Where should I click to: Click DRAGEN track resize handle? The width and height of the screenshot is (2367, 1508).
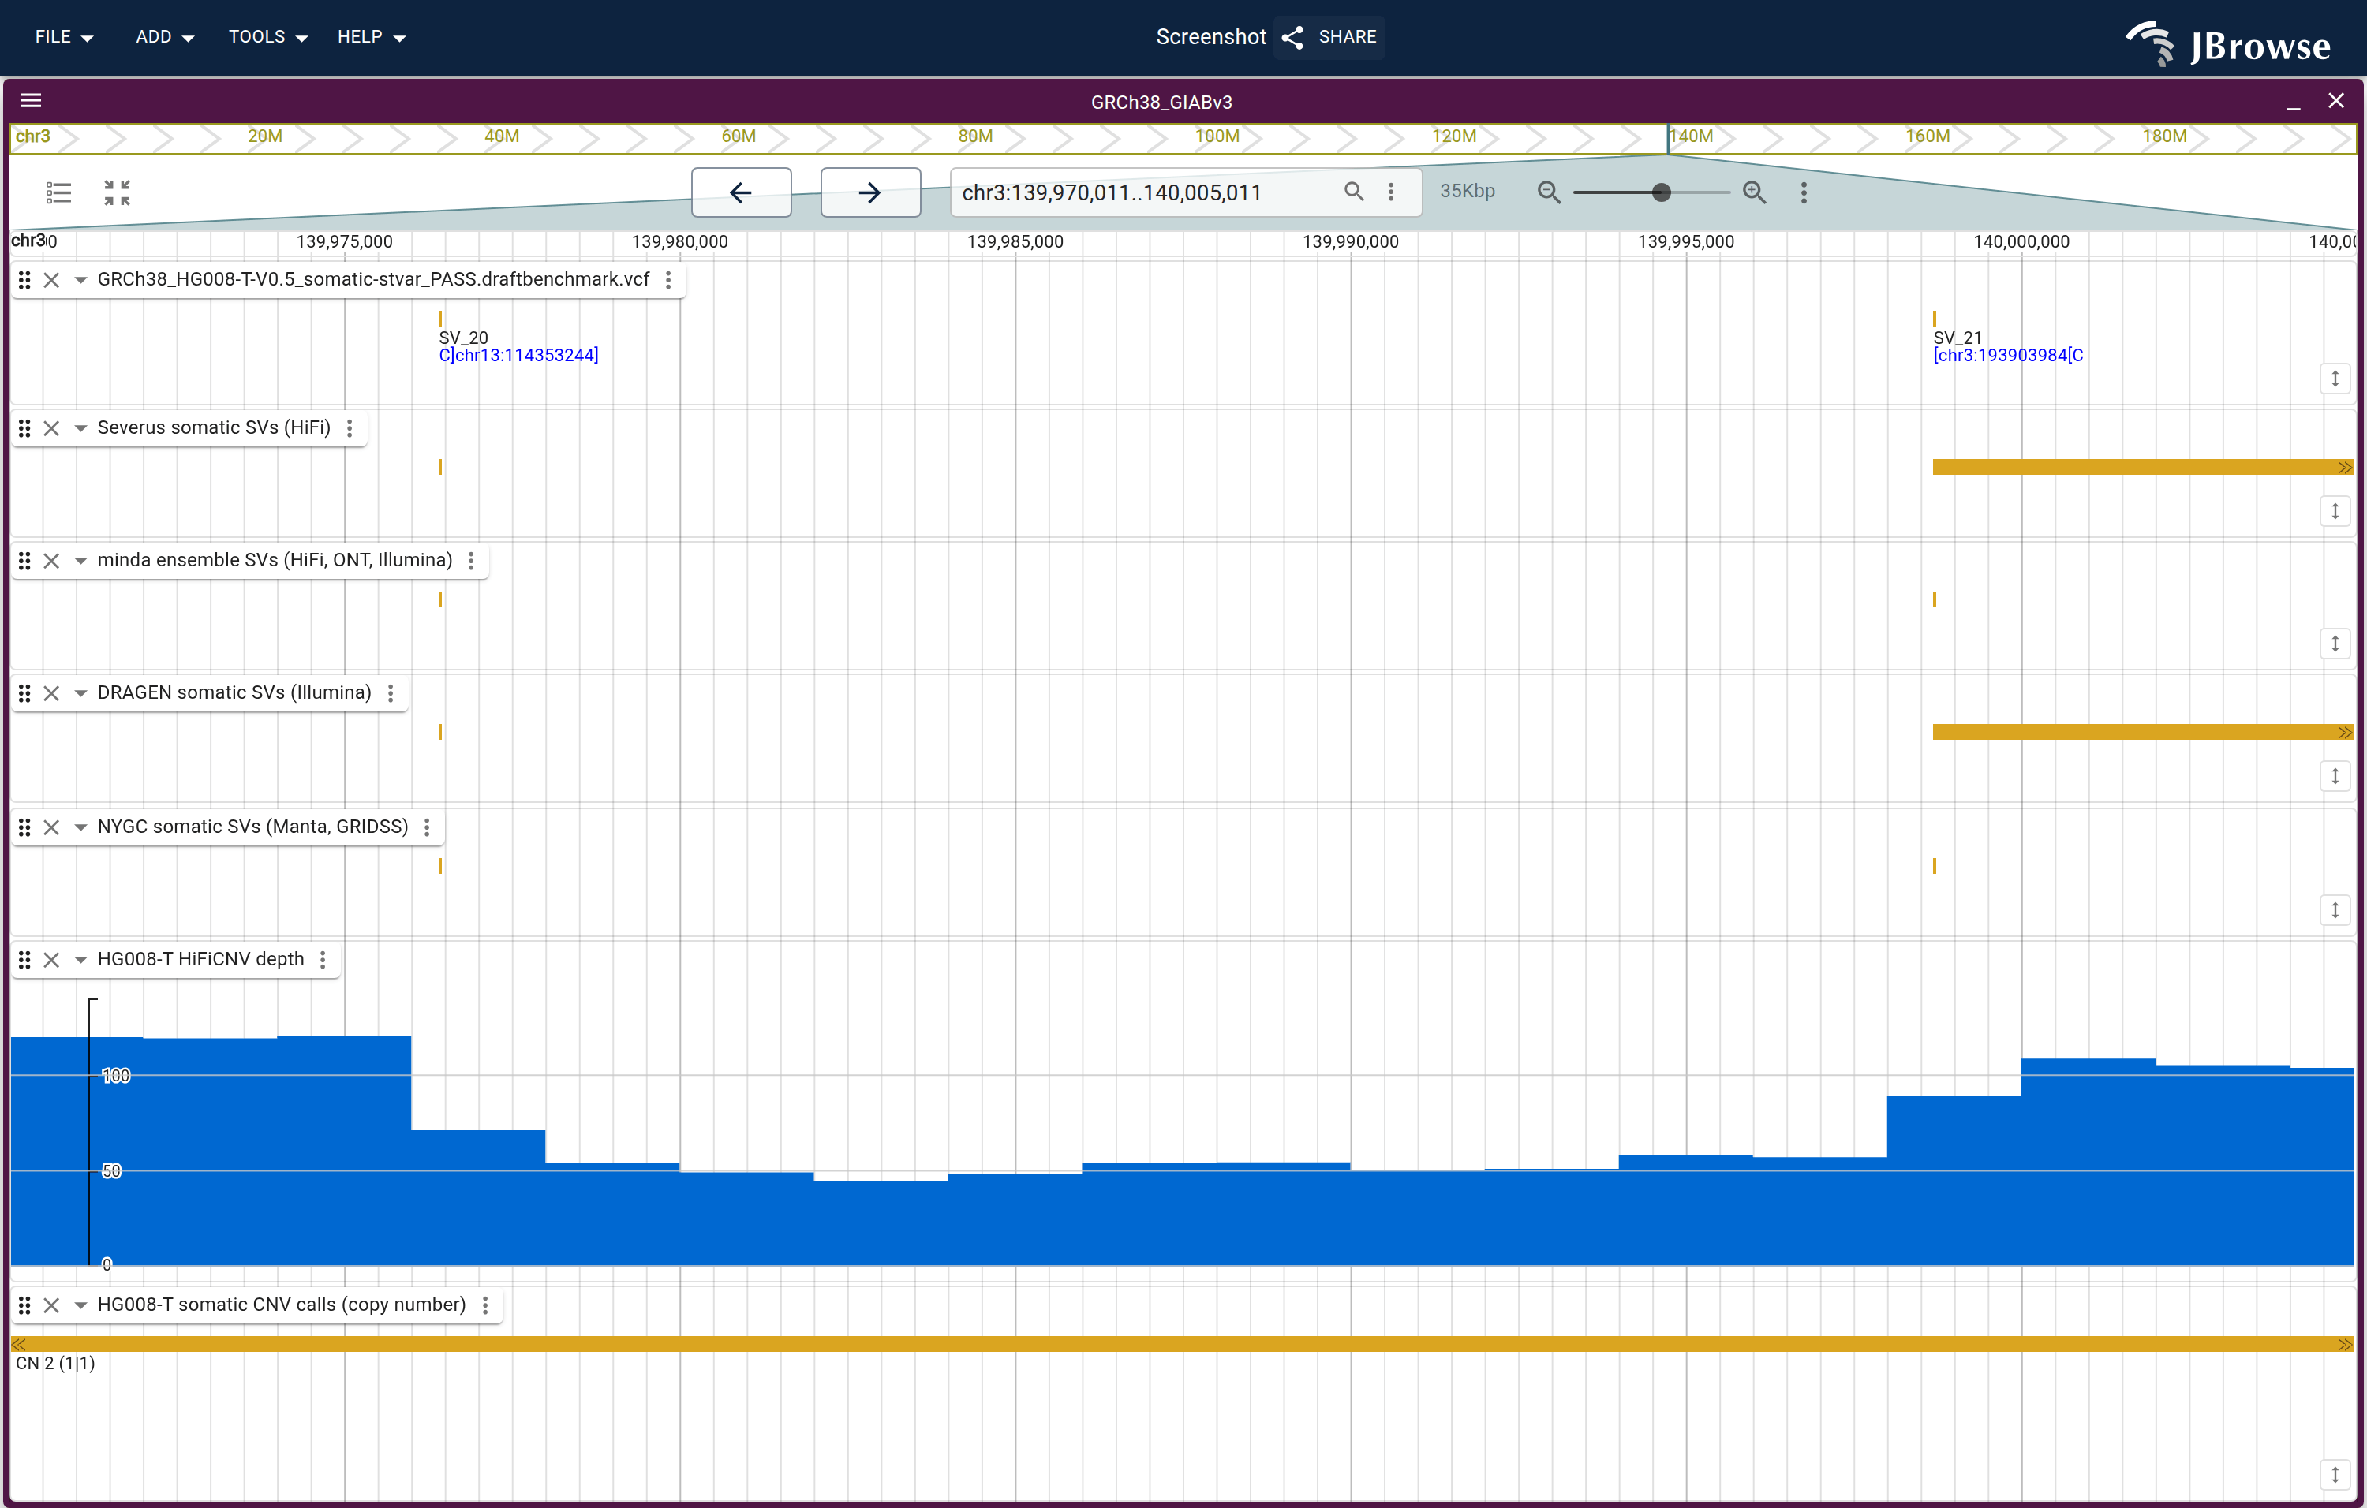pyautogui.click(x=2335, y=776)
